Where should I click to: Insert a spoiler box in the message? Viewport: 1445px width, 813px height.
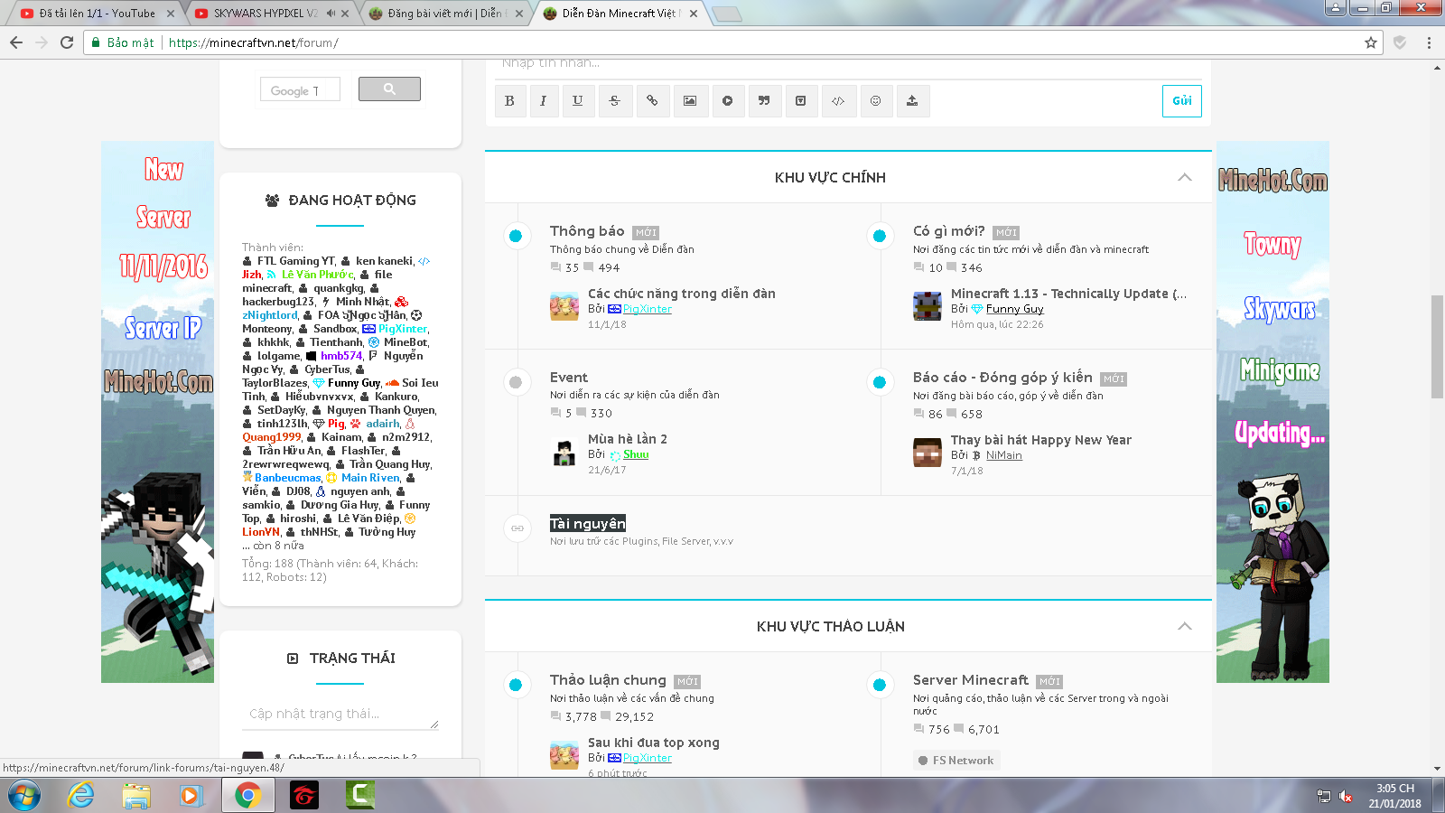800,101
